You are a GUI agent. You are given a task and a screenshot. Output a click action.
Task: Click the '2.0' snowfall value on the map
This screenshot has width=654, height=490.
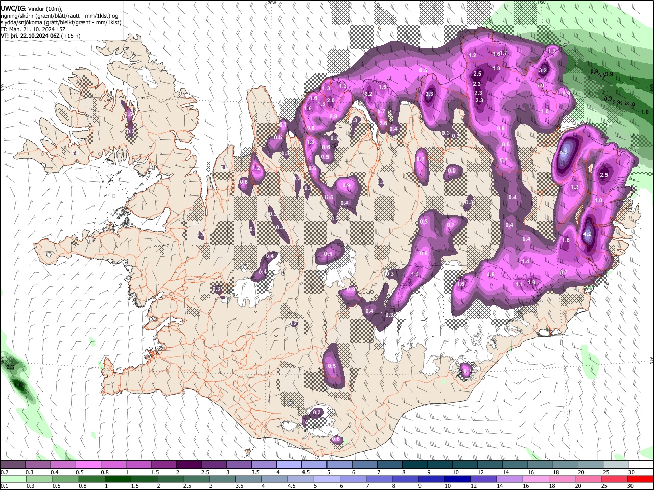331,101
